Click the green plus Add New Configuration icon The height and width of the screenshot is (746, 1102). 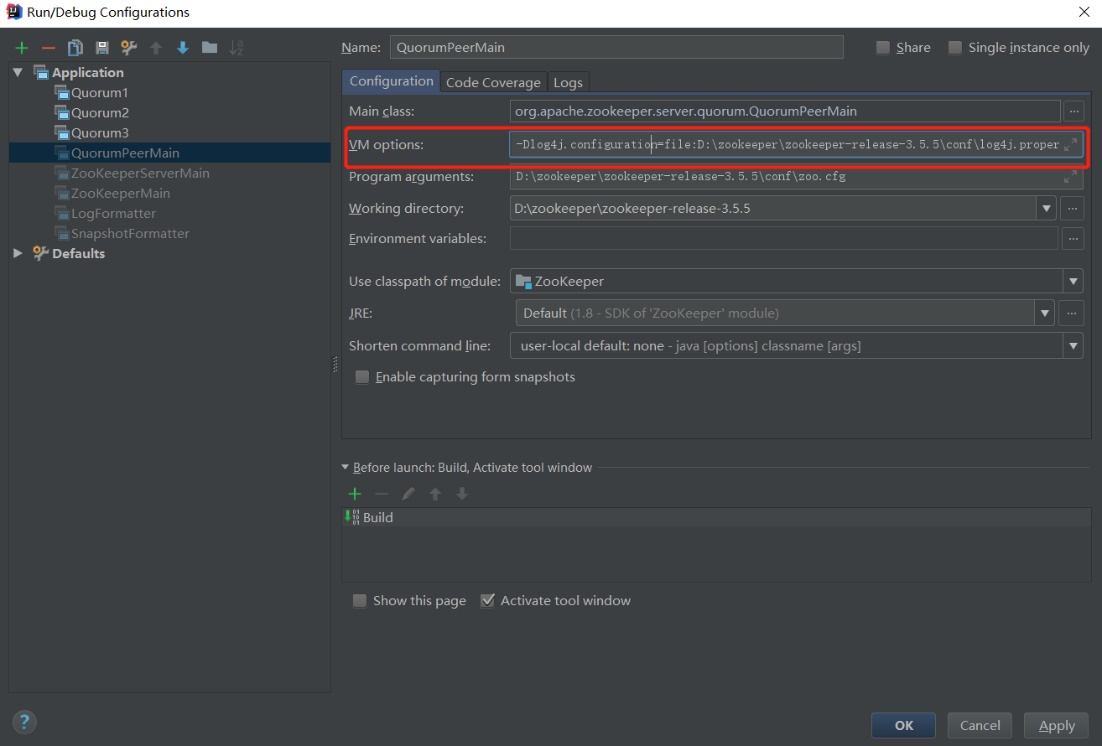point(22,48)
